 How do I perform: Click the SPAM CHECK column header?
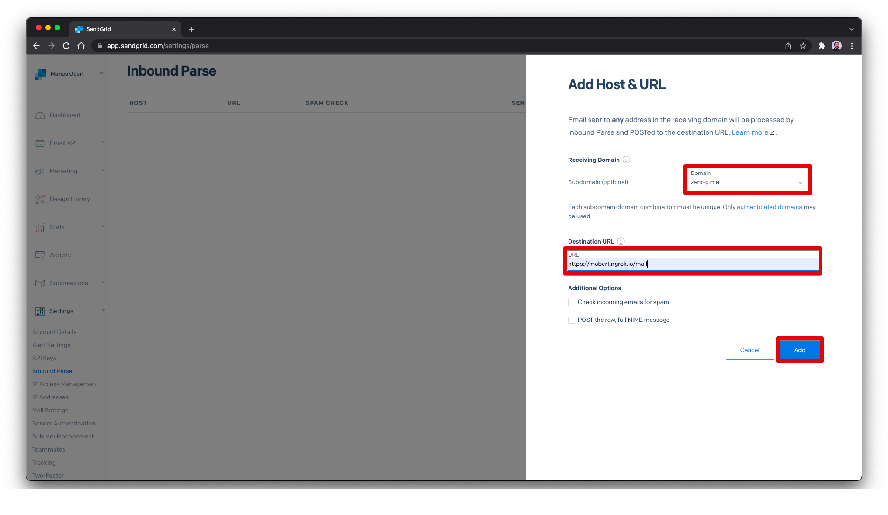pyautogui.click(x=326, y=103)
